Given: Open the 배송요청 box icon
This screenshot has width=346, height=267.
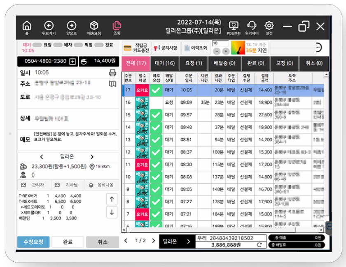Looking at the screenshot, I should pos(94,28).
